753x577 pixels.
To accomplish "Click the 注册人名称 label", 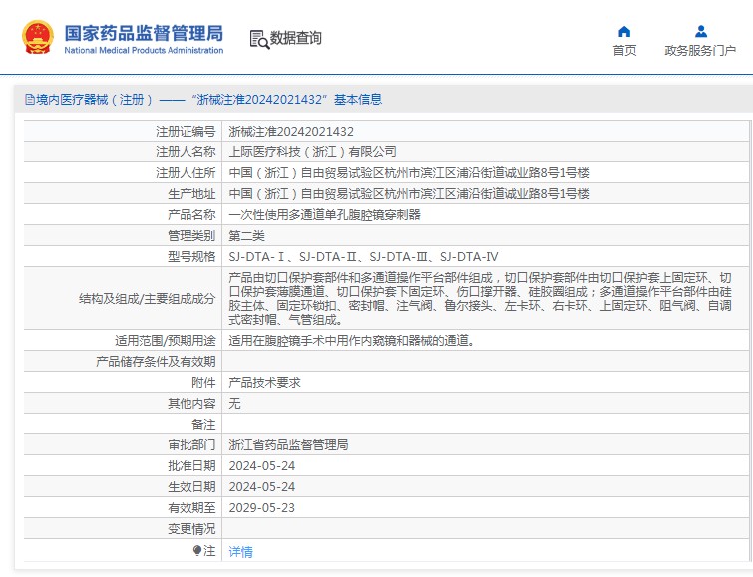I will pos(186,152).
